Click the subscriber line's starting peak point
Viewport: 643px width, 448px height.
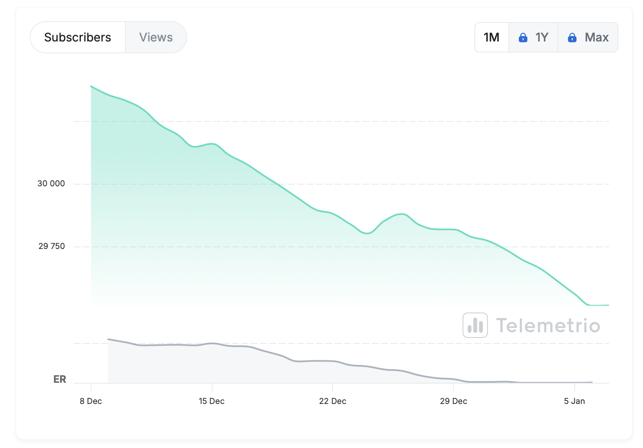coord(91,86)
